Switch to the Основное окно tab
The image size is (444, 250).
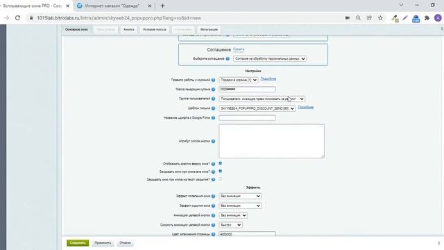coord(76,29)
